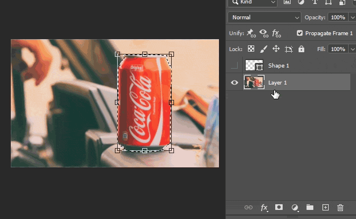Click top-right transform handle on can
Image resolution: width=356 pixels, height=219 pixels.
(x=171, y=54)
